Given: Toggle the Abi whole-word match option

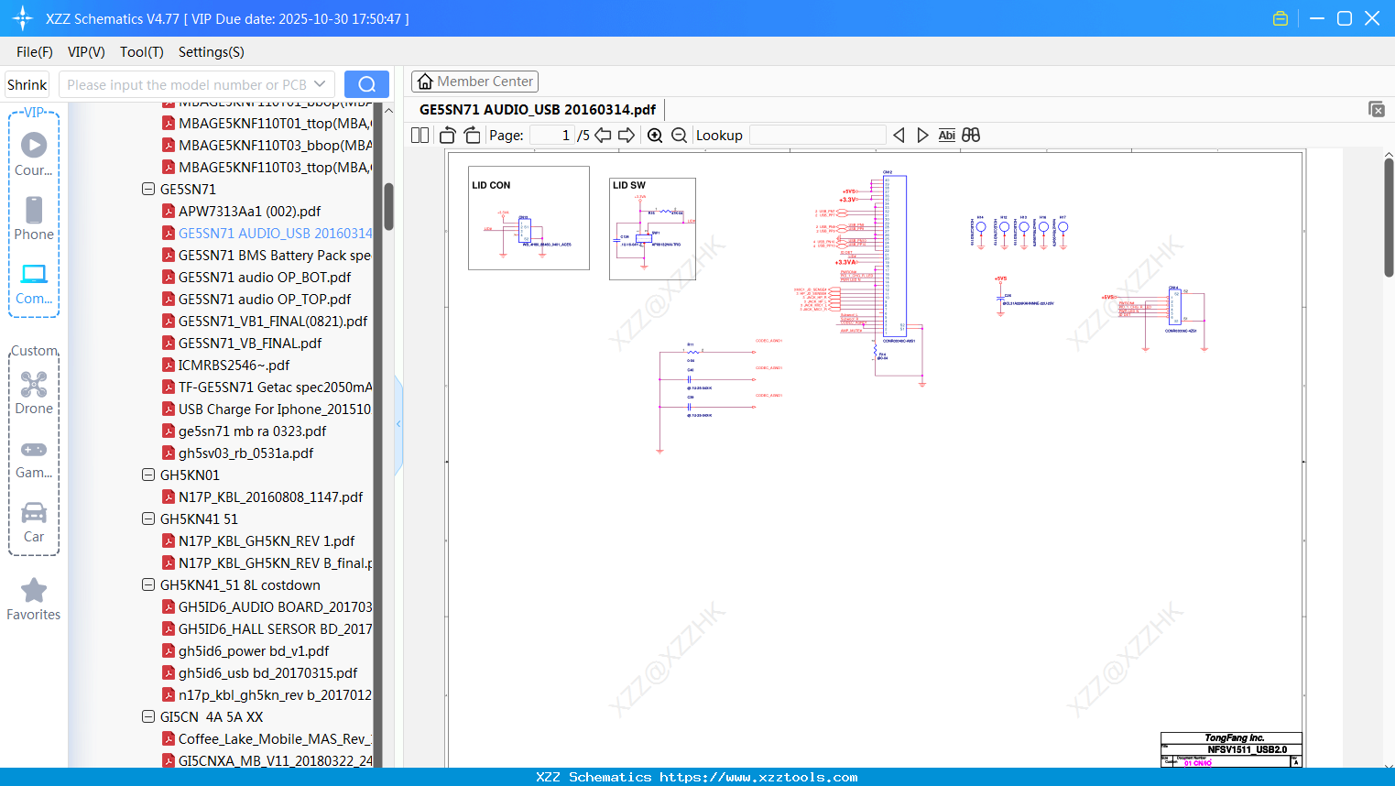Looking at the screenshot, I should (946, 136).
